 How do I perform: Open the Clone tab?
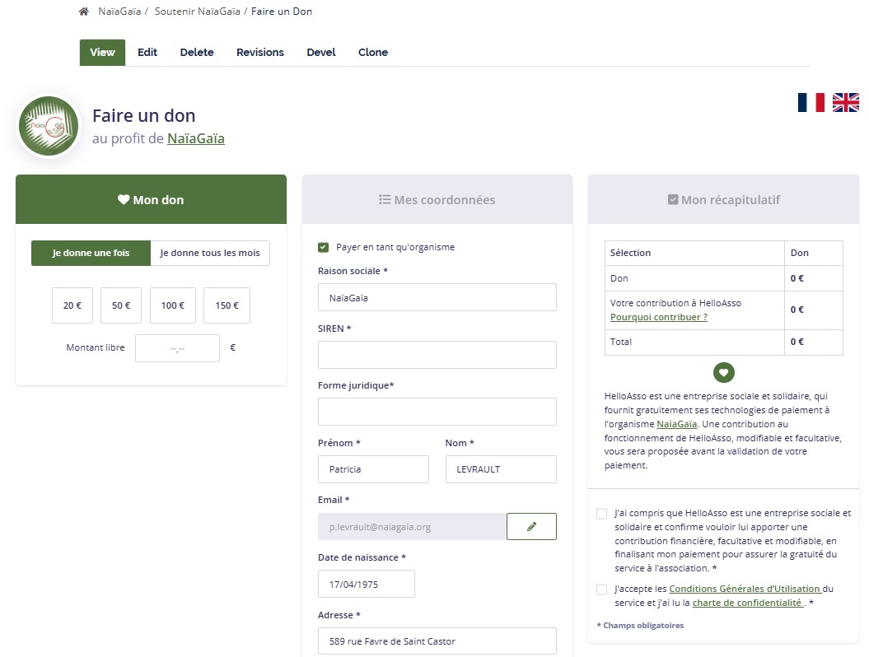[373, 53]
